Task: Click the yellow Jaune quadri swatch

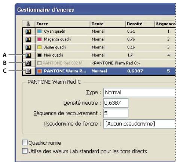Action: click(x=39, y=47)
